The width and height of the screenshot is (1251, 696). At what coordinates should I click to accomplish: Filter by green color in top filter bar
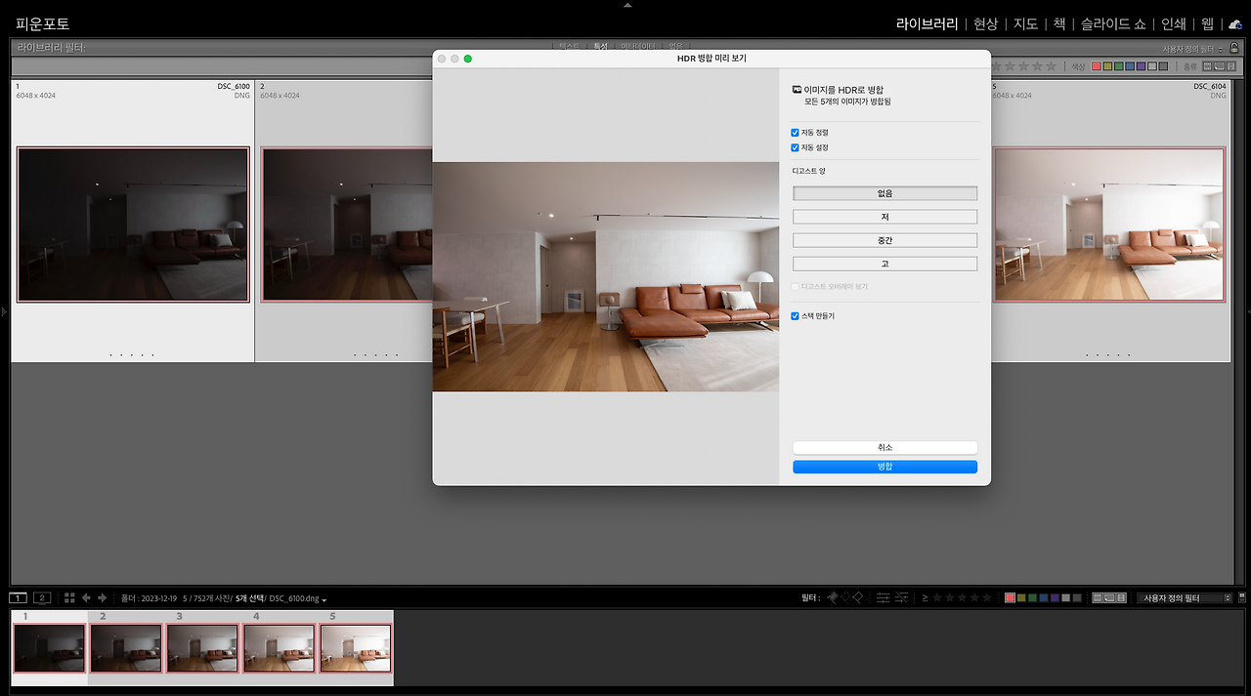pos(1119,66)
